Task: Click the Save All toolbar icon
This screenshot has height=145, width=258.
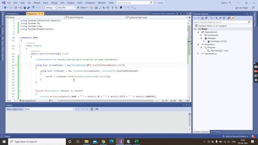Action: [28, 8]
